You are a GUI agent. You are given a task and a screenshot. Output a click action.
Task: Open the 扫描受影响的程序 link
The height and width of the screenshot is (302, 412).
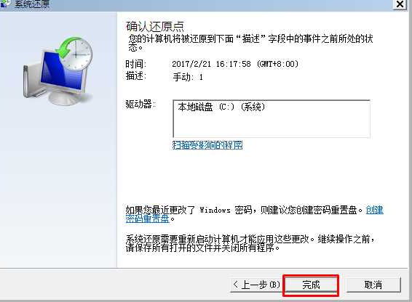click(x=207, y=145)
